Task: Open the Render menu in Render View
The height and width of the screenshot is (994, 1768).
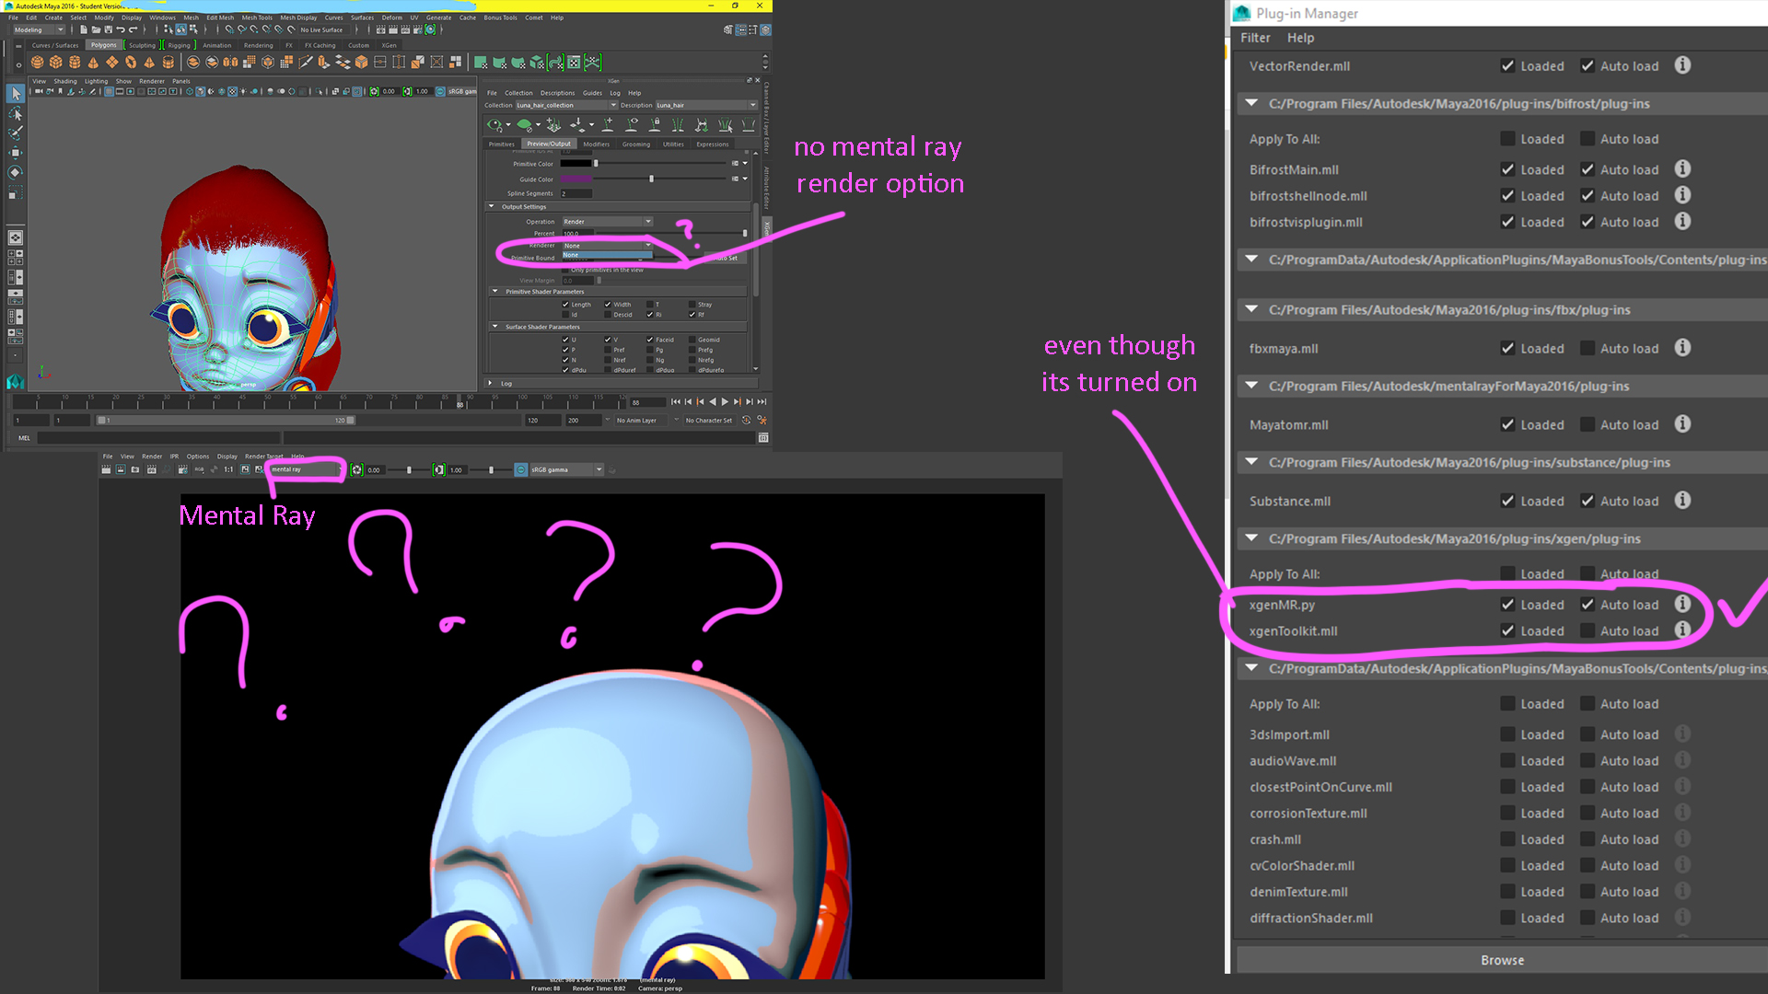Action: click(x=152, y=456)
